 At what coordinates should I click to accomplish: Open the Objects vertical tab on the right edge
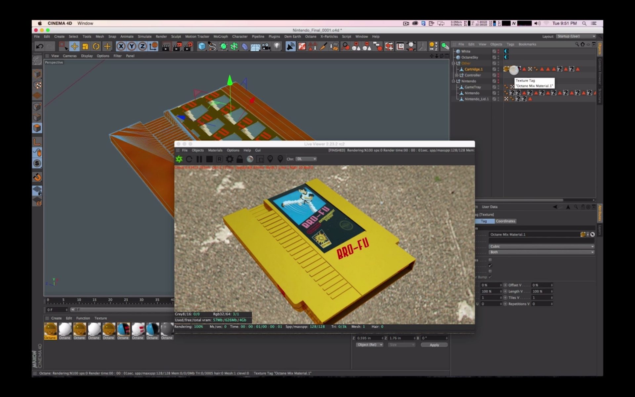click(x=600, y=49)
